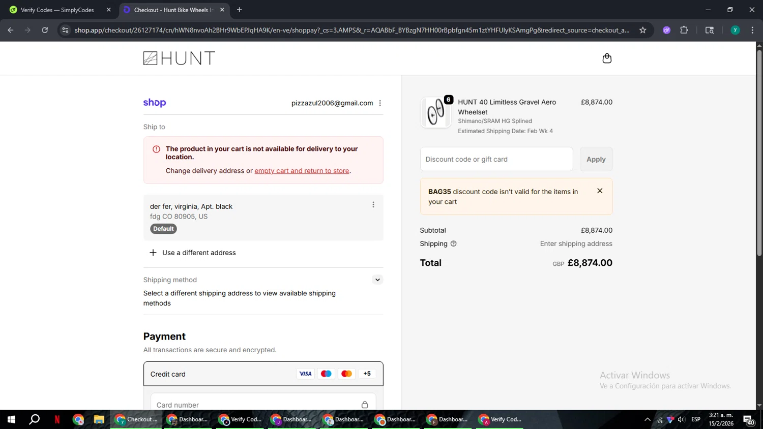Open File Explorer from the taskbar
The width and height of the screenshot is (763, 429).
coord(99,419)
